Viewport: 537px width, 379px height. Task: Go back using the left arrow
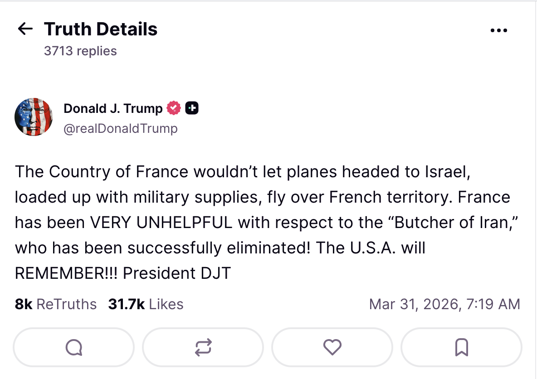[x=25, y=29]
